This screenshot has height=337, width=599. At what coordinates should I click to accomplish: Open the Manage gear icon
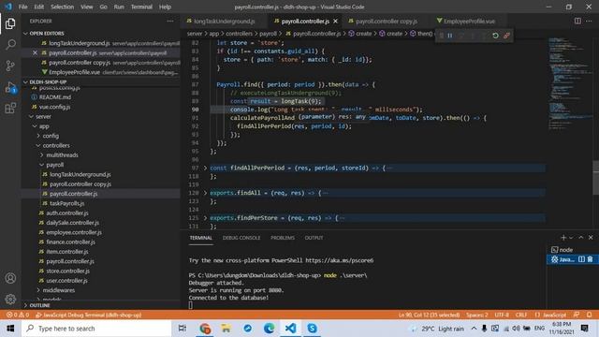pyautogui.click(x=10, y=300)
